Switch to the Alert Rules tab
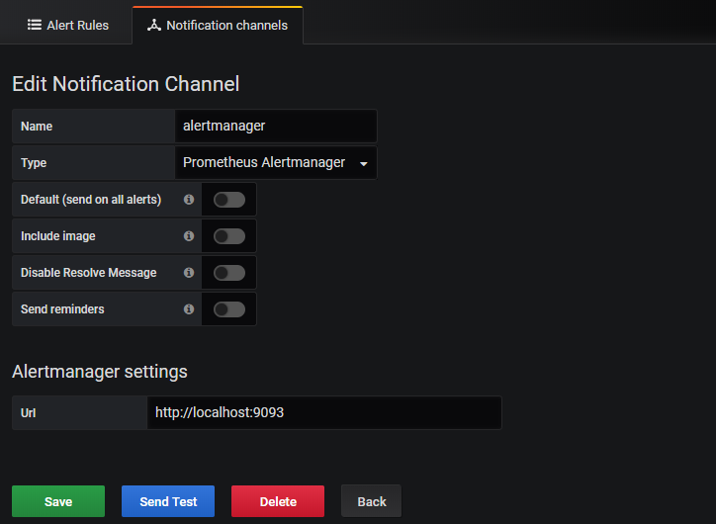 coord(68,25)
